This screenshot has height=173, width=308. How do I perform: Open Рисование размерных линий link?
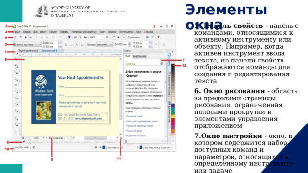pyautogui.click(x=139, y=126)
